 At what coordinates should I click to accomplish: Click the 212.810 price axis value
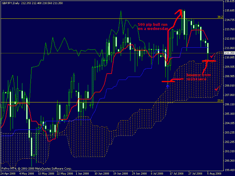click(x=230, y=39)
